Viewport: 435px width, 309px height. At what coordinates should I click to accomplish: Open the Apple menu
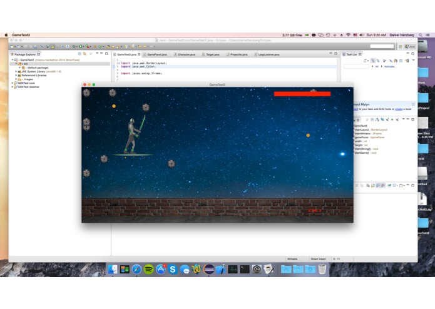(x=6, y=35)
